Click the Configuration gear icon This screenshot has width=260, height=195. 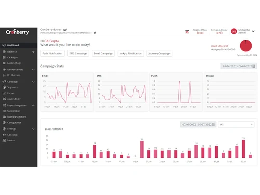pyautogui.click(x=4, y=123)
